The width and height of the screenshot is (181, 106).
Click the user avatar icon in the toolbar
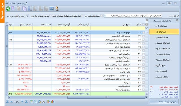[x=57, y=9]
